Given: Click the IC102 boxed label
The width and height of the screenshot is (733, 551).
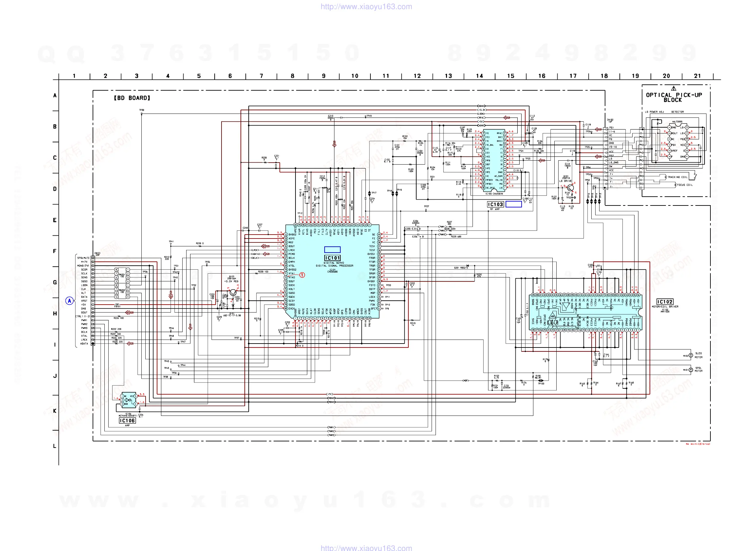Looking at the screenshot, I should (x=665, y=302).
